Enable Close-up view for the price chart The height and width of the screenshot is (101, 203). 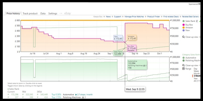192,37
